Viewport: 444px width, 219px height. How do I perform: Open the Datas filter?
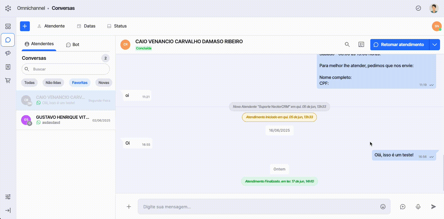[x=86, y=26]
